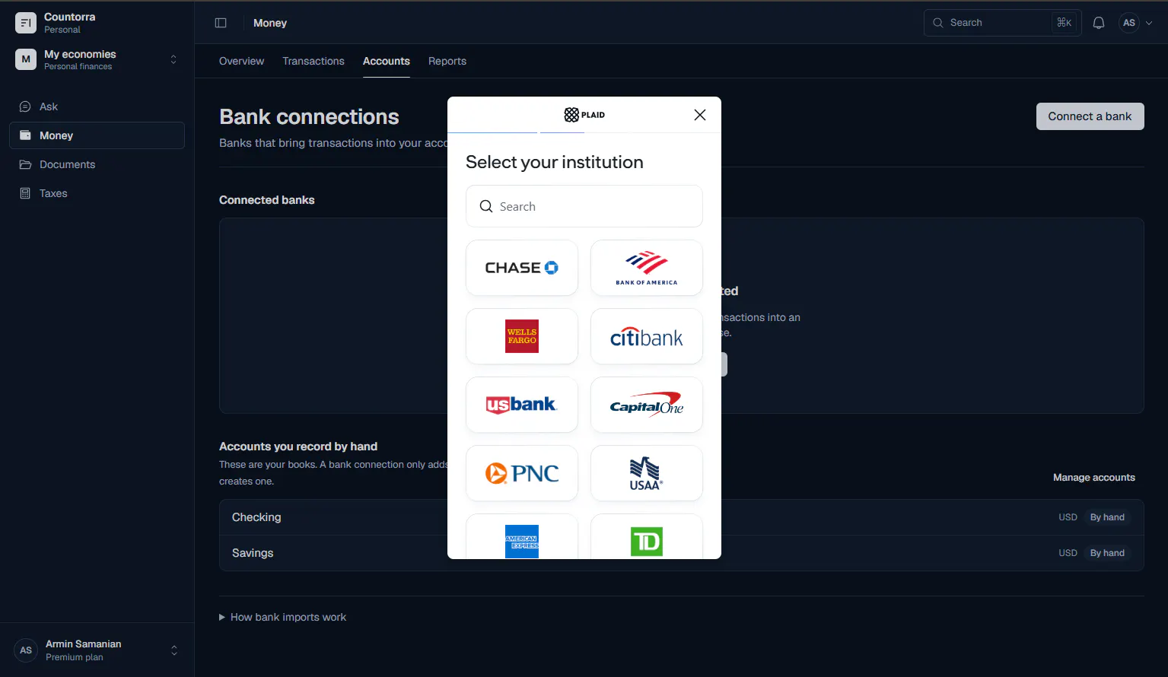
Task: Pick the Wells Fargo institution
Action: pos(522,336)
